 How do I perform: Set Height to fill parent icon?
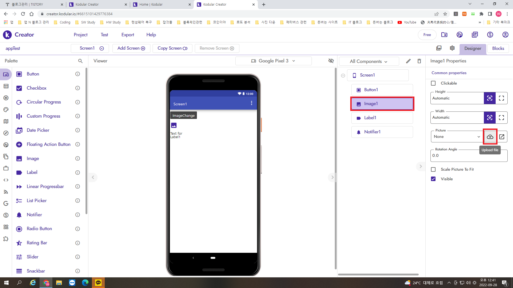(x=502, y=98)
